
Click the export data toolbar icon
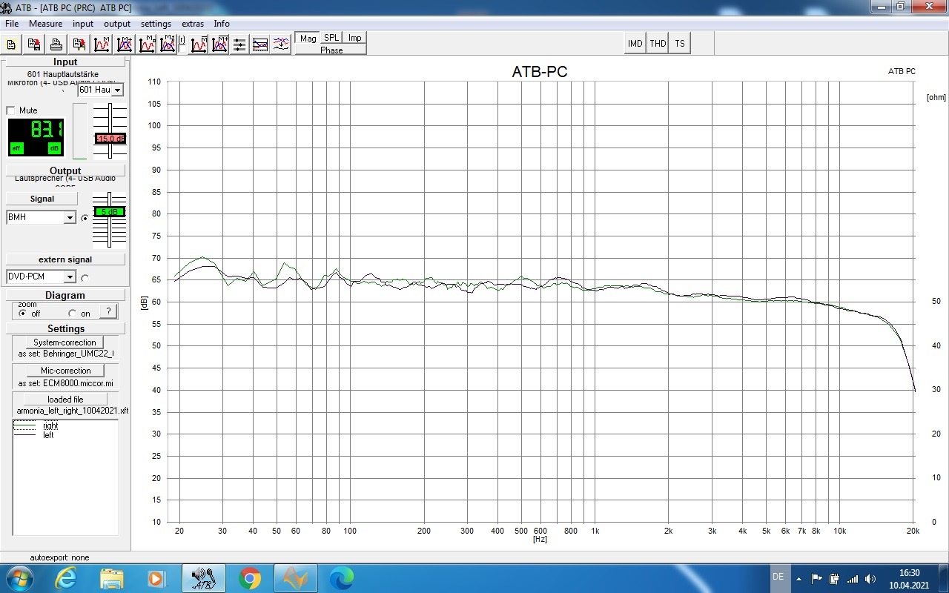[x=79, y=44]
